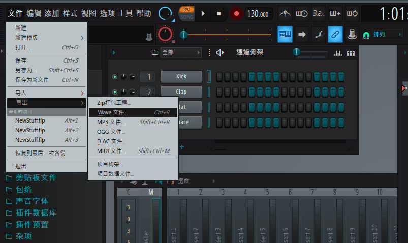
Task: Mute the Kick channel green LED
Action: click(x=115, y=77)
